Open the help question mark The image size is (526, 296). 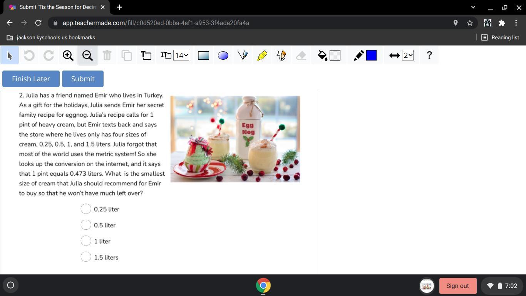[x=429, y=55]
